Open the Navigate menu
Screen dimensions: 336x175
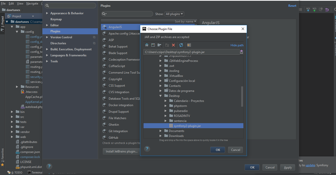coord(32,4)
